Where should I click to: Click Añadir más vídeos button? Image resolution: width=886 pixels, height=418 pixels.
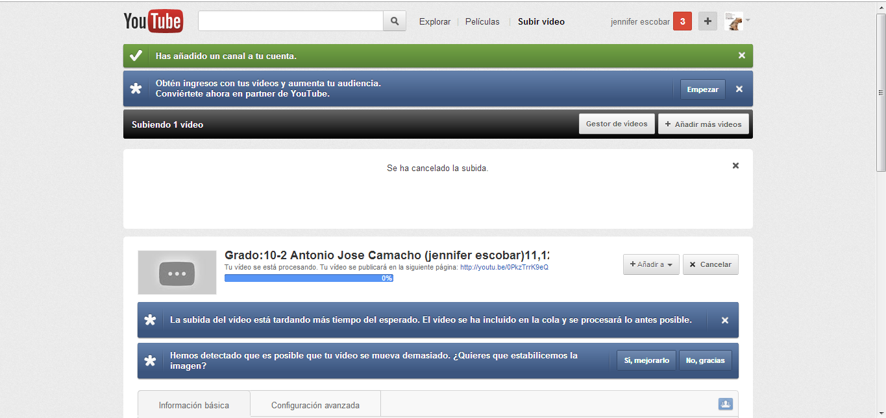[x=704, y=124]
